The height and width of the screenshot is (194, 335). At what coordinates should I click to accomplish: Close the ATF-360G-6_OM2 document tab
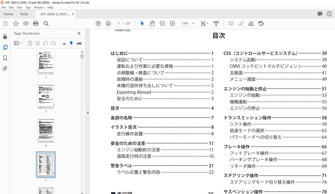tap(73, 14)
